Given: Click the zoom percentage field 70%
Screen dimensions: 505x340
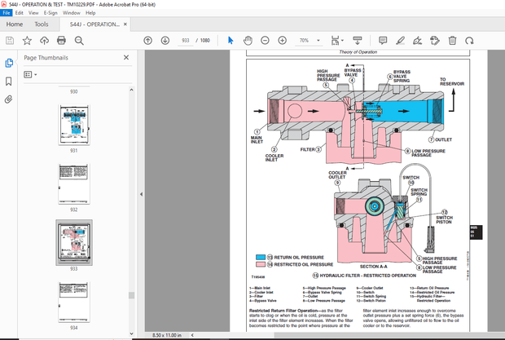Looking at the screenshot, I should pos(304,40).
